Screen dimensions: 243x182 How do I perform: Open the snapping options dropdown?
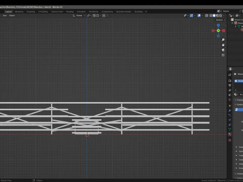98,16
